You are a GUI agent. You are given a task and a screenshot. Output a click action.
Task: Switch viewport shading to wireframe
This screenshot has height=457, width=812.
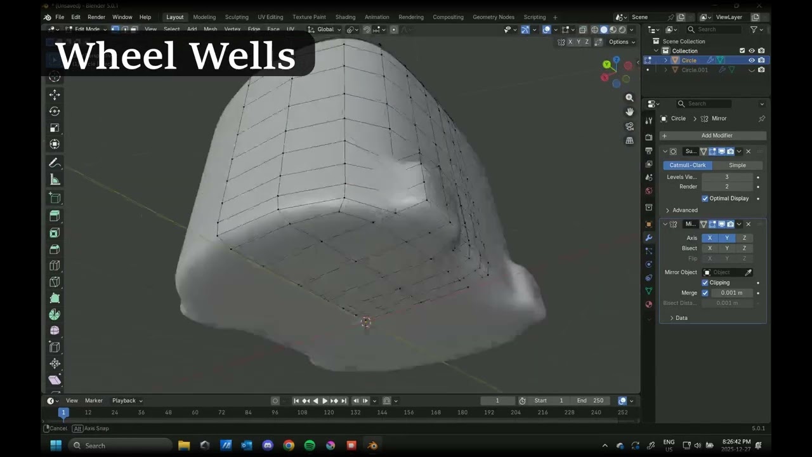(594, 30)
